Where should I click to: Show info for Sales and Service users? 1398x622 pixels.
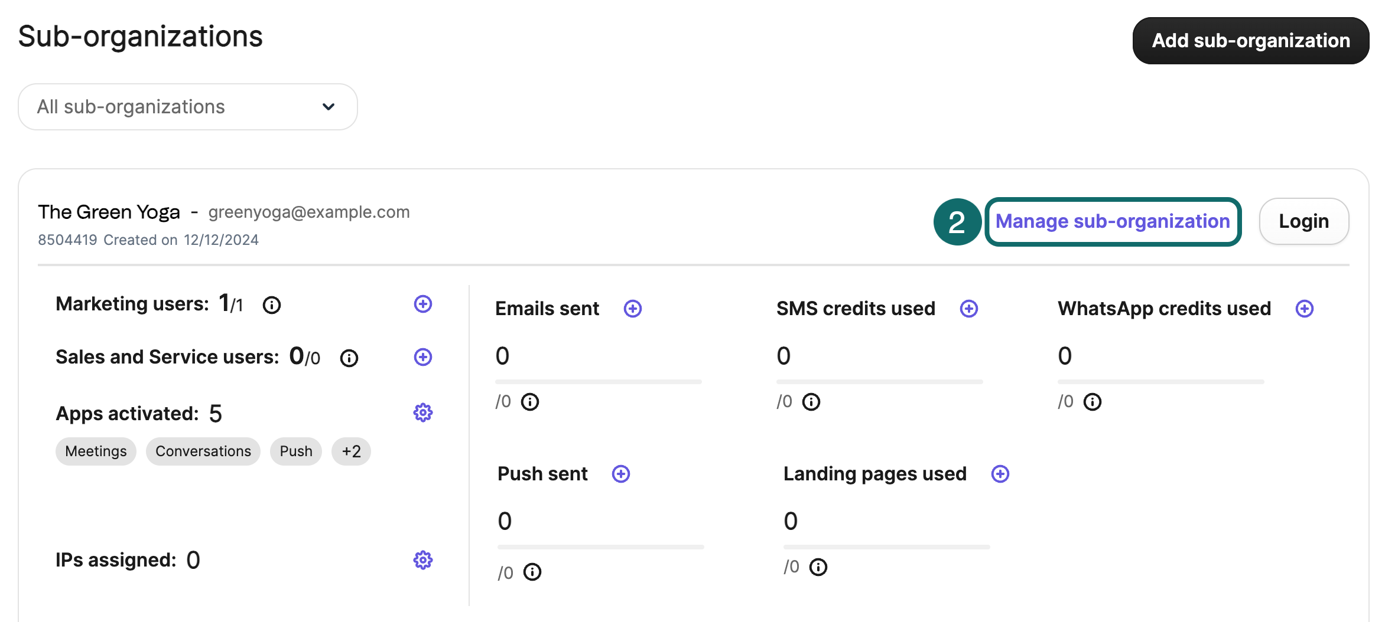[349, 358]
